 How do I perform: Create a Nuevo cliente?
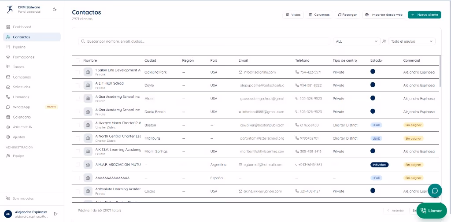pos(424,15)
